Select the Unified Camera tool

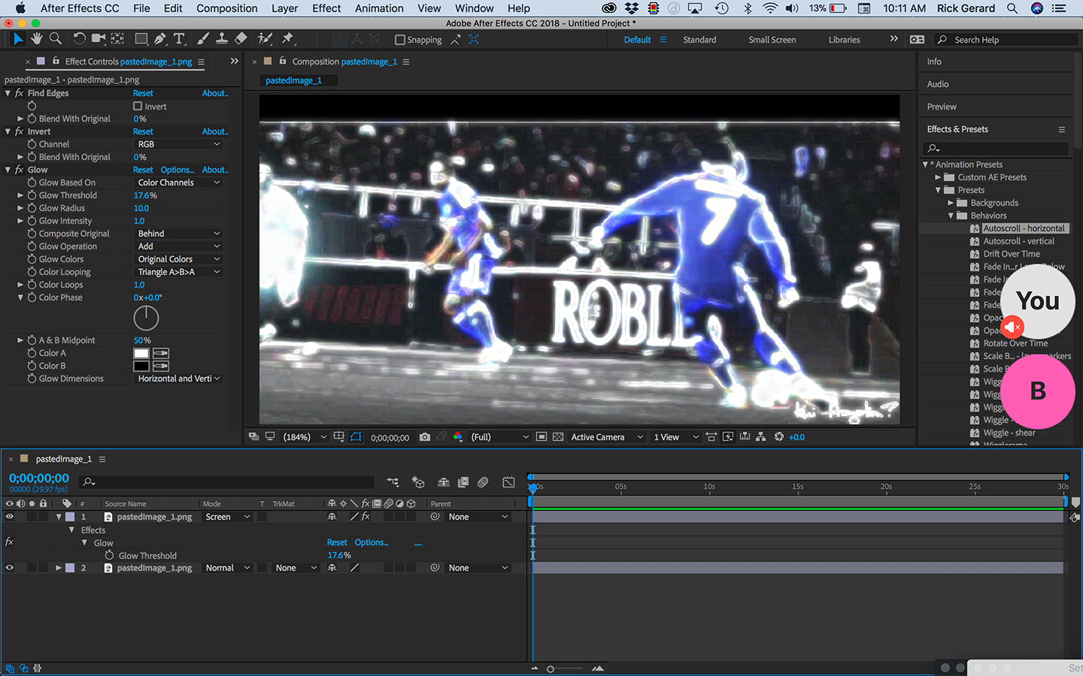pos(99,39)
